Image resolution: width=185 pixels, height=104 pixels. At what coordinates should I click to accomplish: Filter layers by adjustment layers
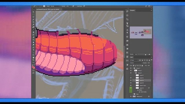(142, 60)
